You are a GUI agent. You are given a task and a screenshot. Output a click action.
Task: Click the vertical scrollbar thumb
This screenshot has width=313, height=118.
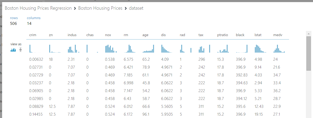click(x=309, y=53)
